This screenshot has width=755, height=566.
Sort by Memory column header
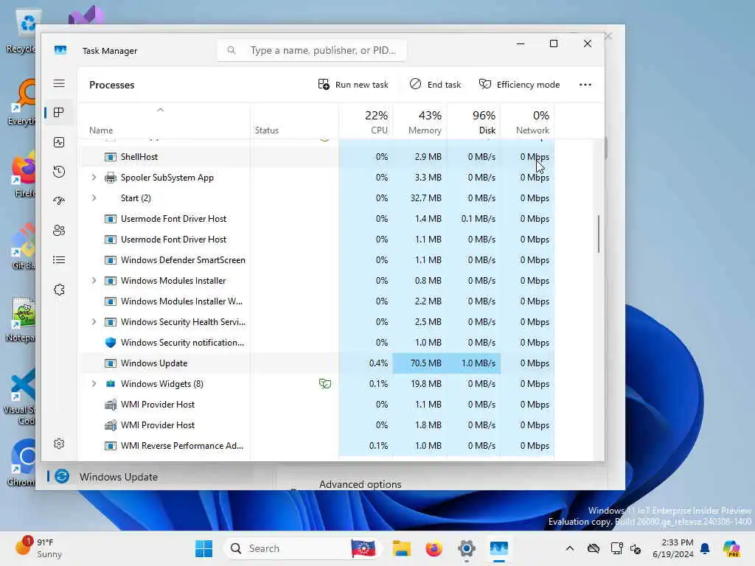point(420,122)
